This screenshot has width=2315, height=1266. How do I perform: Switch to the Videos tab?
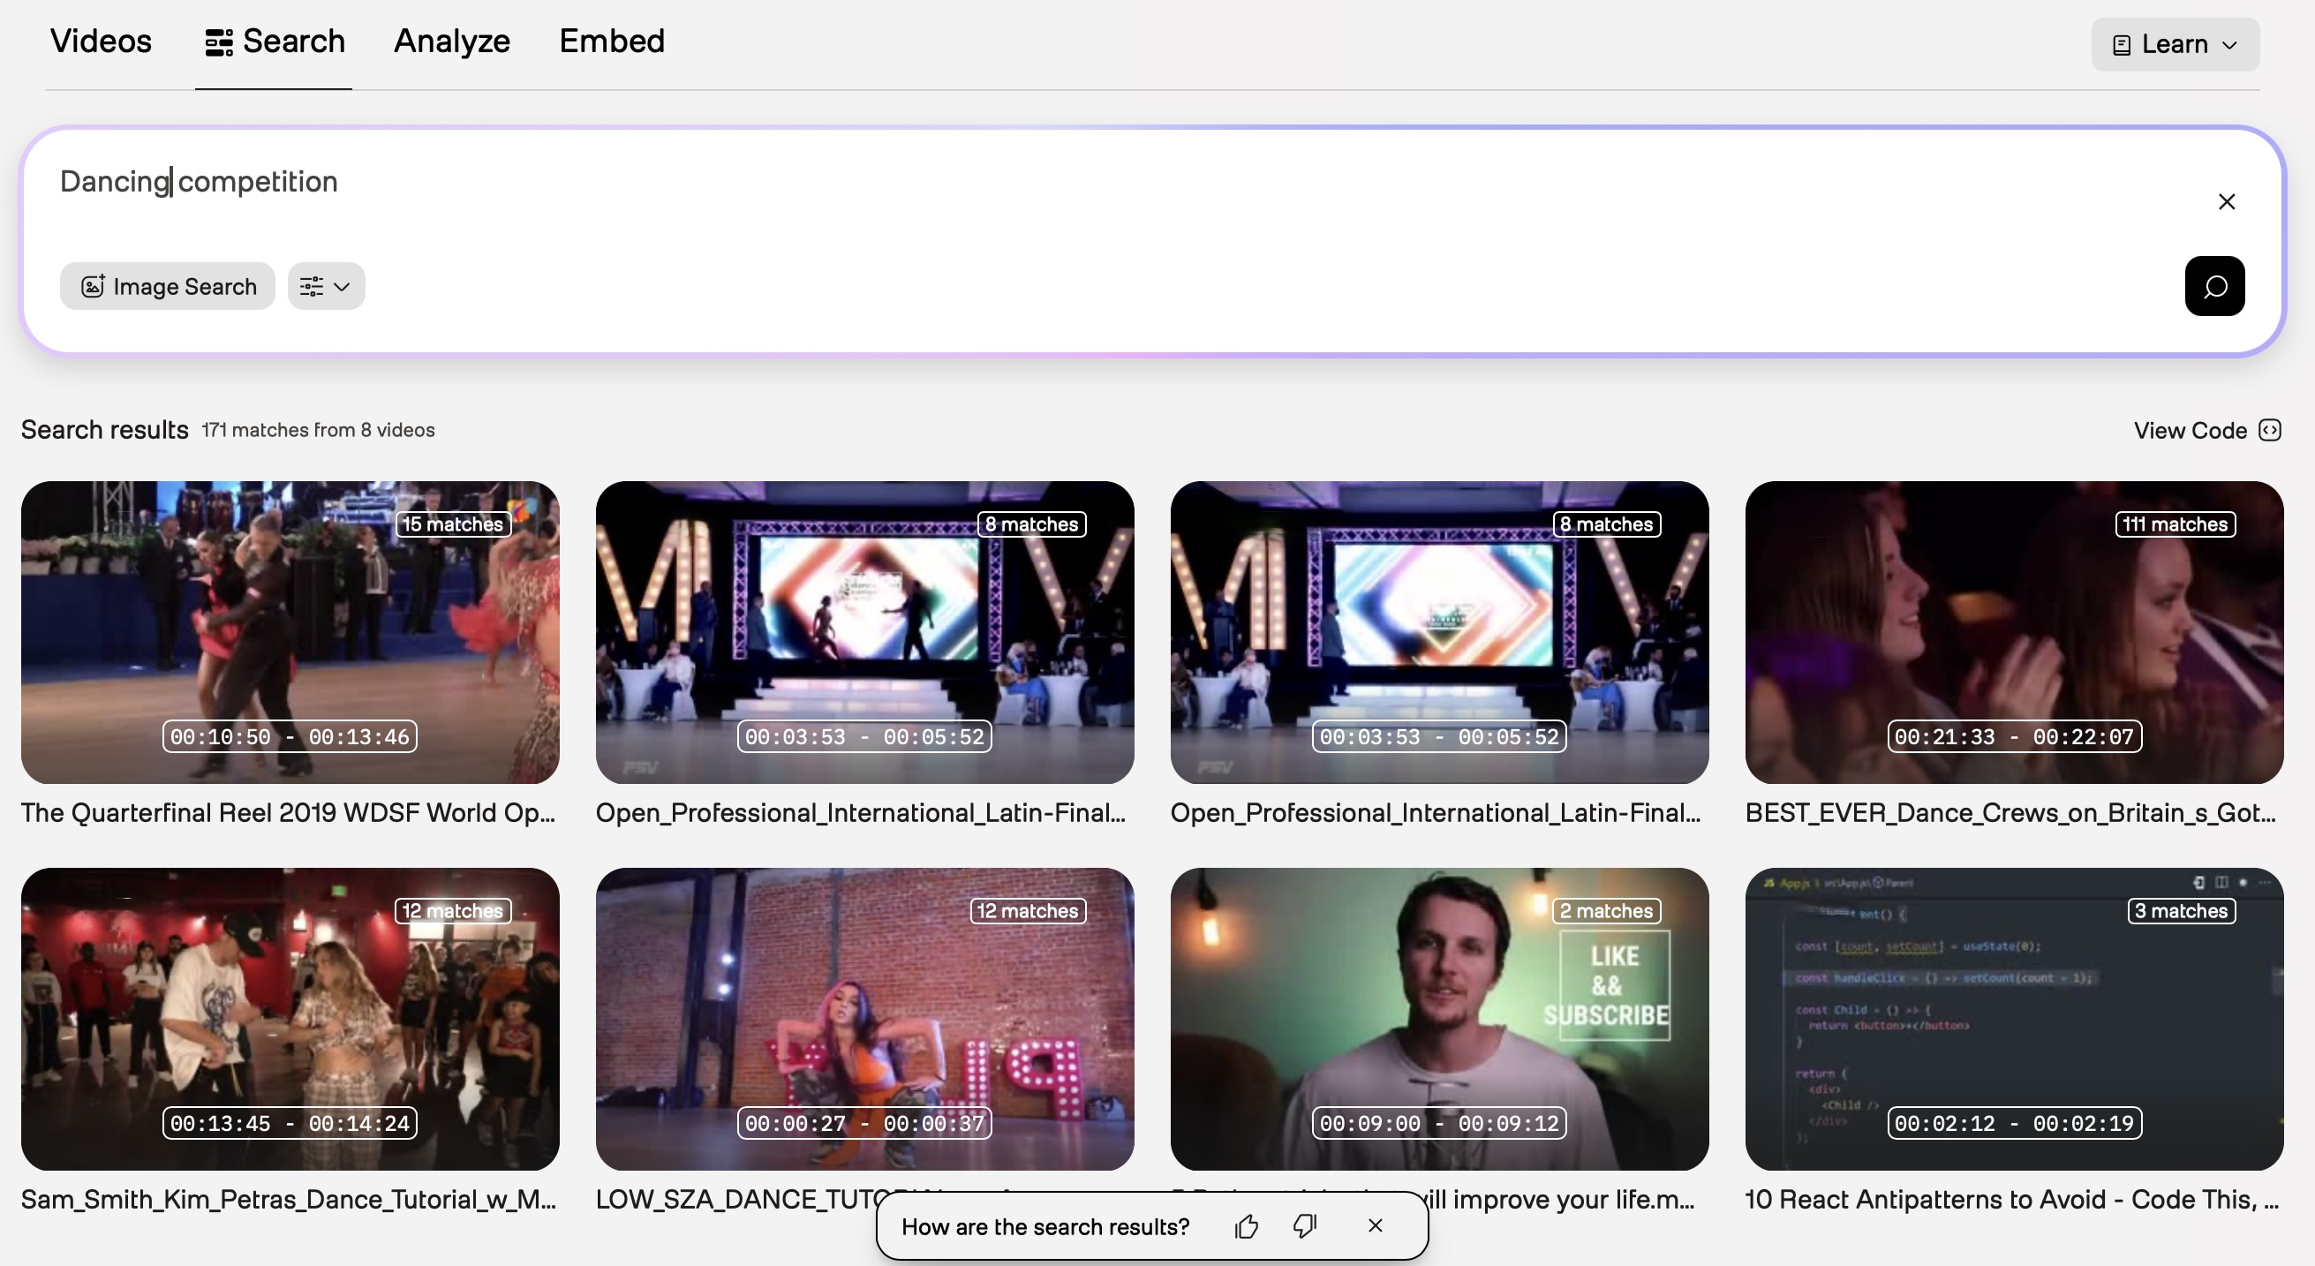[101, 41]
